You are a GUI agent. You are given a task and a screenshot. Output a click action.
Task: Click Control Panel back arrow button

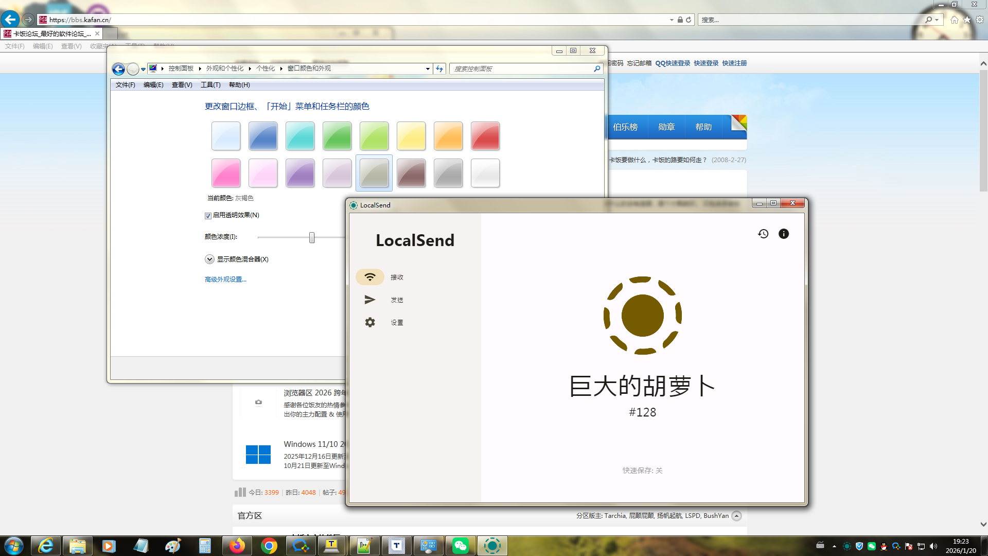(118, 69)
